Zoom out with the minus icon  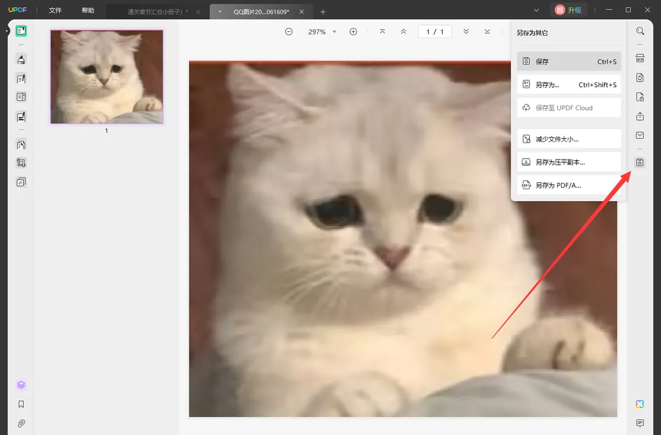pyautogui.click(x=289, y=32)
